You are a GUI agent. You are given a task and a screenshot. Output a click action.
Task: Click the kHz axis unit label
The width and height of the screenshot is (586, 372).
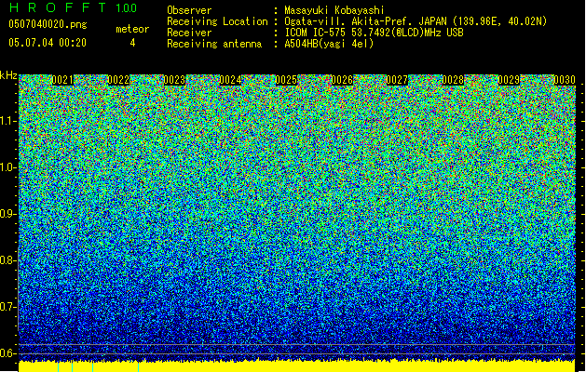point(8,75)
